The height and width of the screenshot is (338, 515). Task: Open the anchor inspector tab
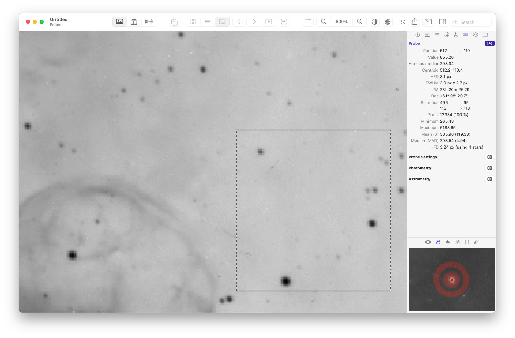point(456,35)
